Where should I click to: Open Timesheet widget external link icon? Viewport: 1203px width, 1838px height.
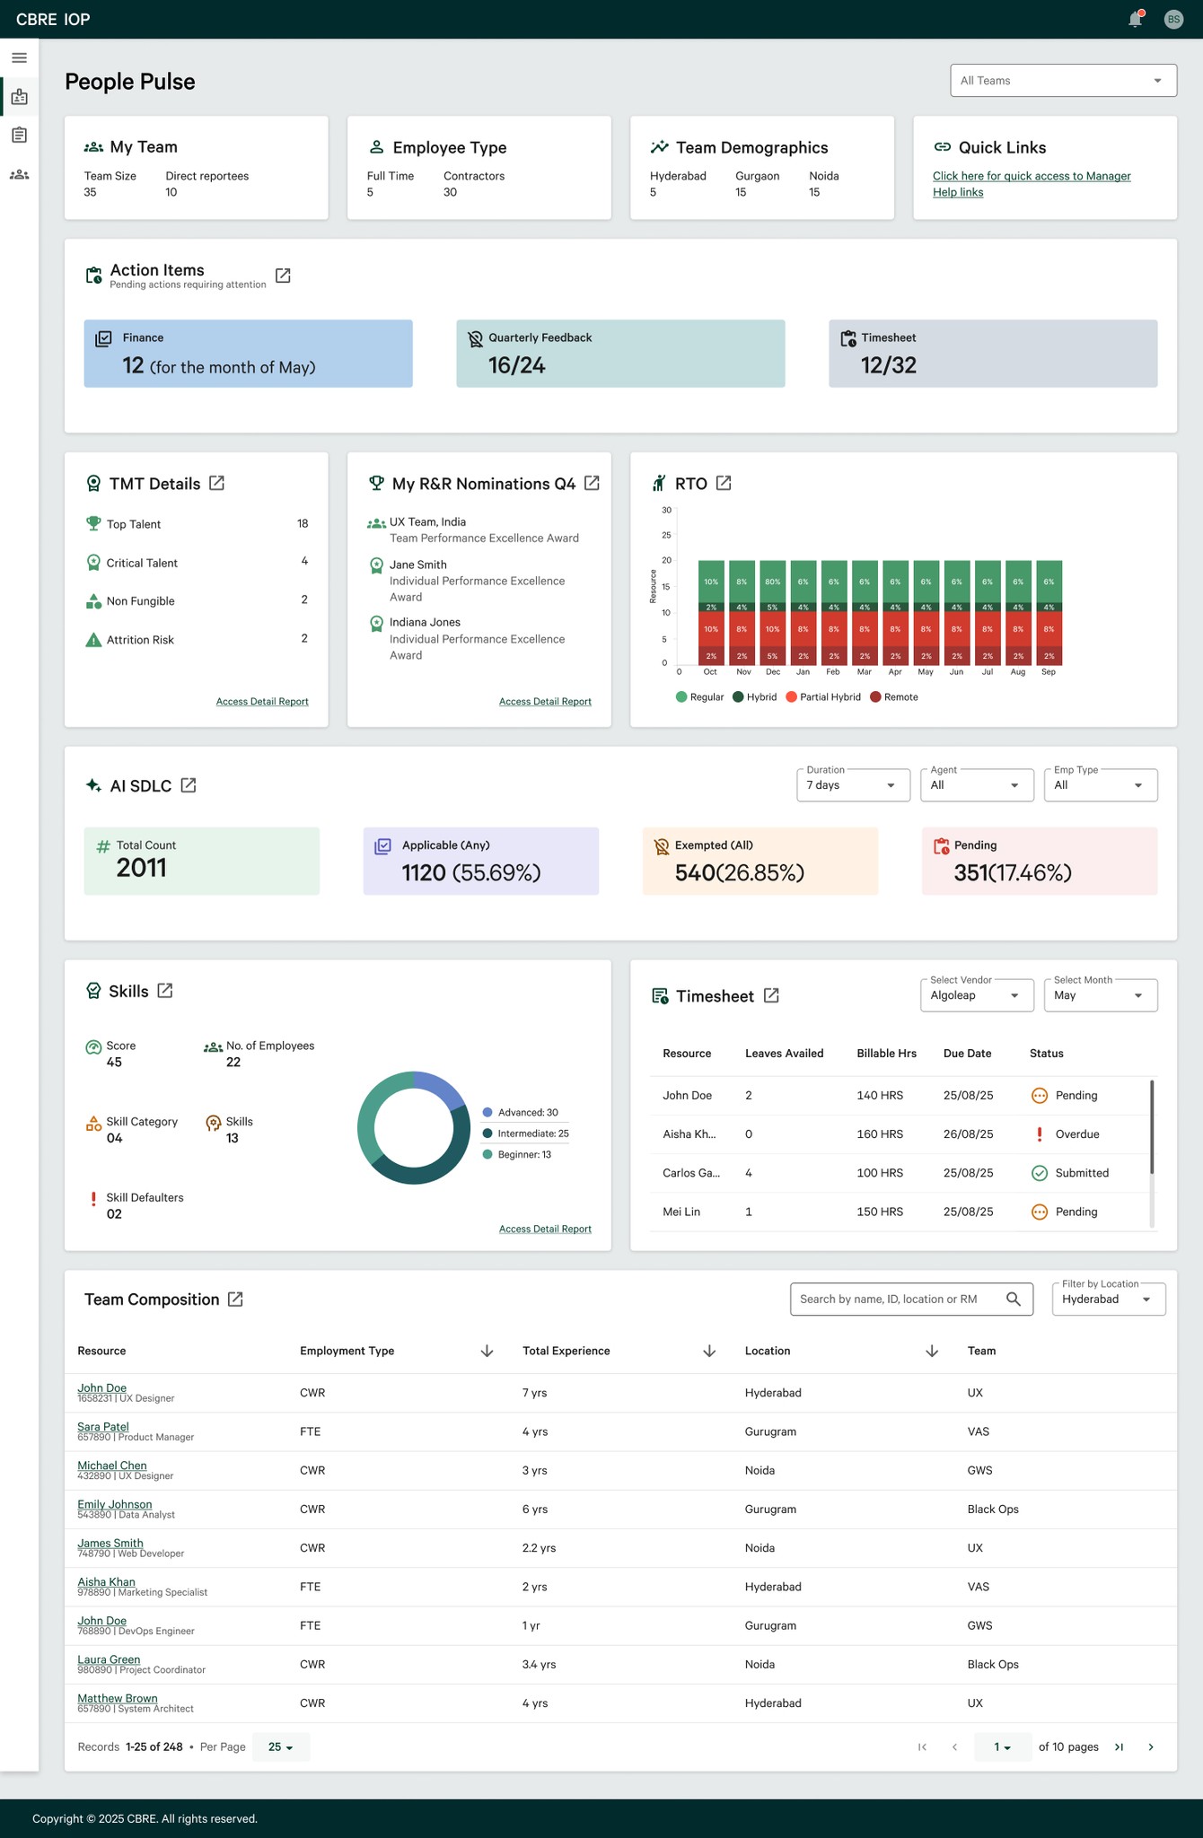(771, 995)
